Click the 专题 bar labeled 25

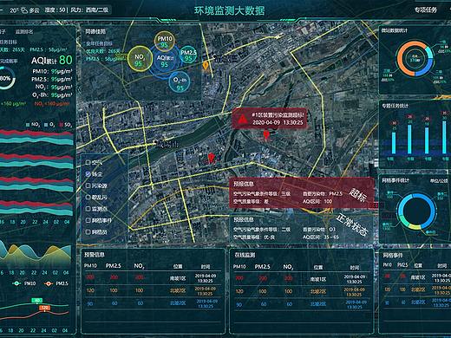394,143
